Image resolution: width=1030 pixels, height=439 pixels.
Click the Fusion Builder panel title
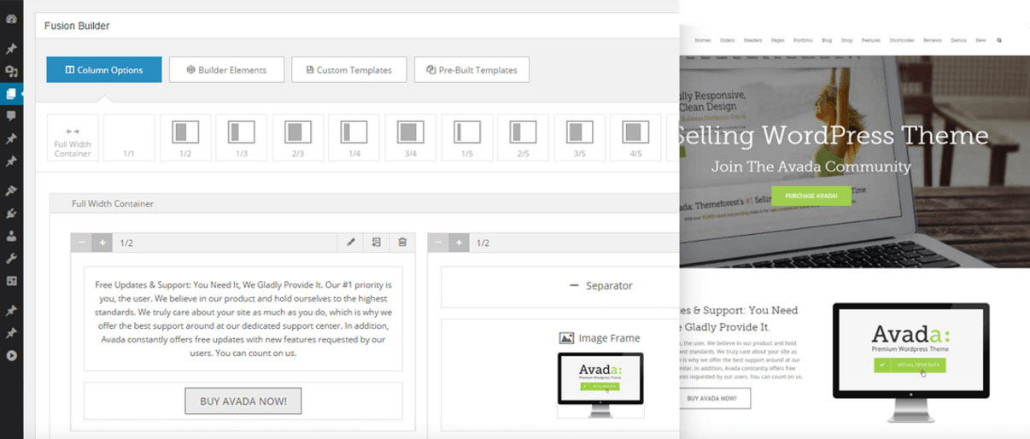tap(77, 26)
